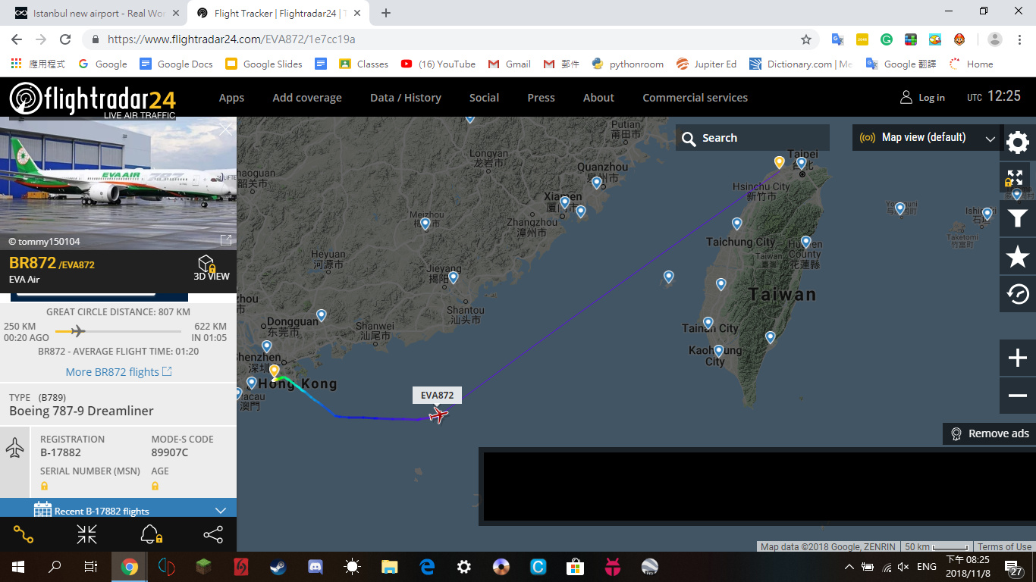Open the pythonroom bookmark

627,64
